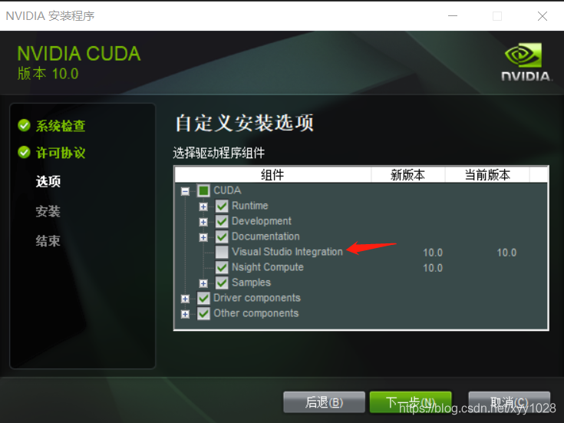
Task: Expand the Development node
Action: tap(203, 222)
